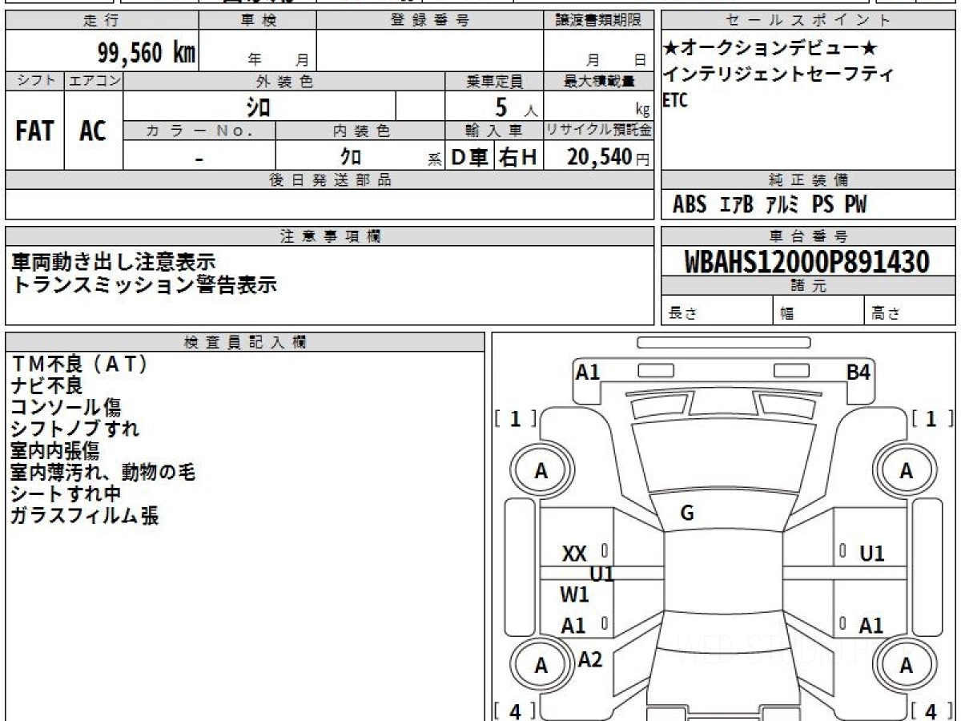Image resolution: width=961 pixels, height=721 pixels.
Task: Select the 室内薄汚れ、動物の毛 inspector note
Action: [x=103, y=472]
